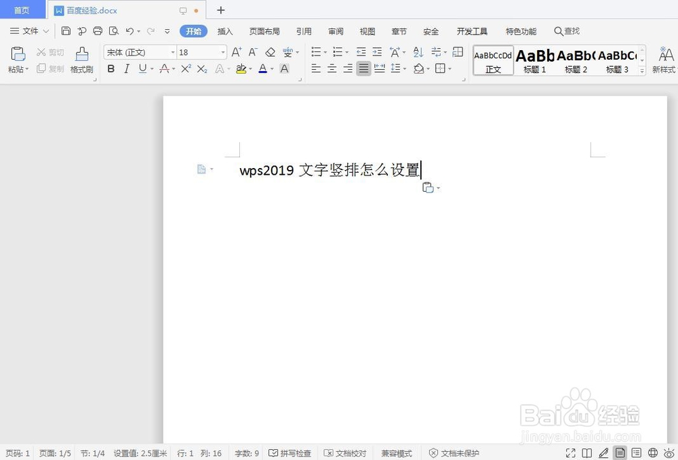Open numbered list dropdown arrow
The height and width of the screenshot is (460, 678).
click(346, 53)
